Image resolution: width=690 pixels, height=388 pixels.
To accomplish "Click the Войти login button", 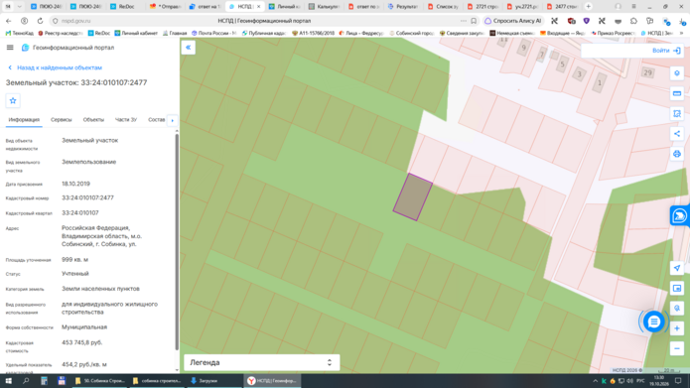I will [666, 51].
